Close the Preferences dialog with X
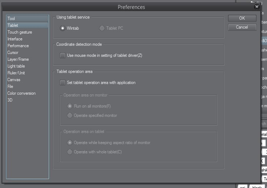 click(x=257, y=7)
